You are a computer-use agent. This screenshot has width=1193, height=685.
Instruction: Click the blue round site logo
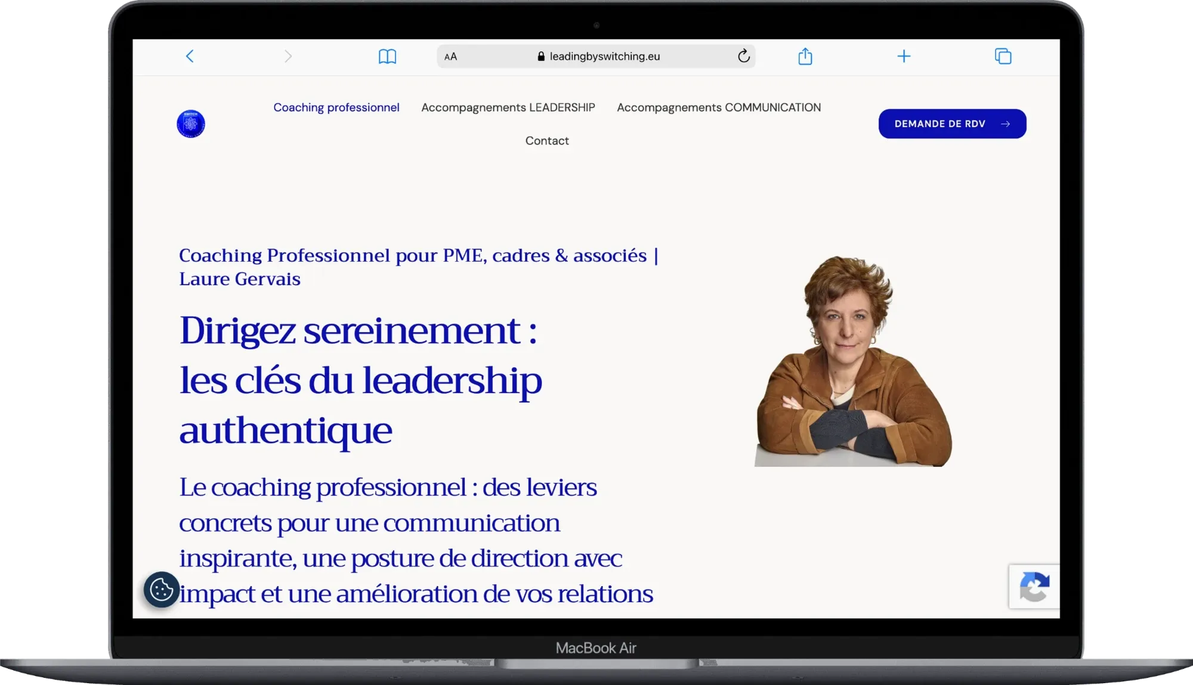click(191, 124)
